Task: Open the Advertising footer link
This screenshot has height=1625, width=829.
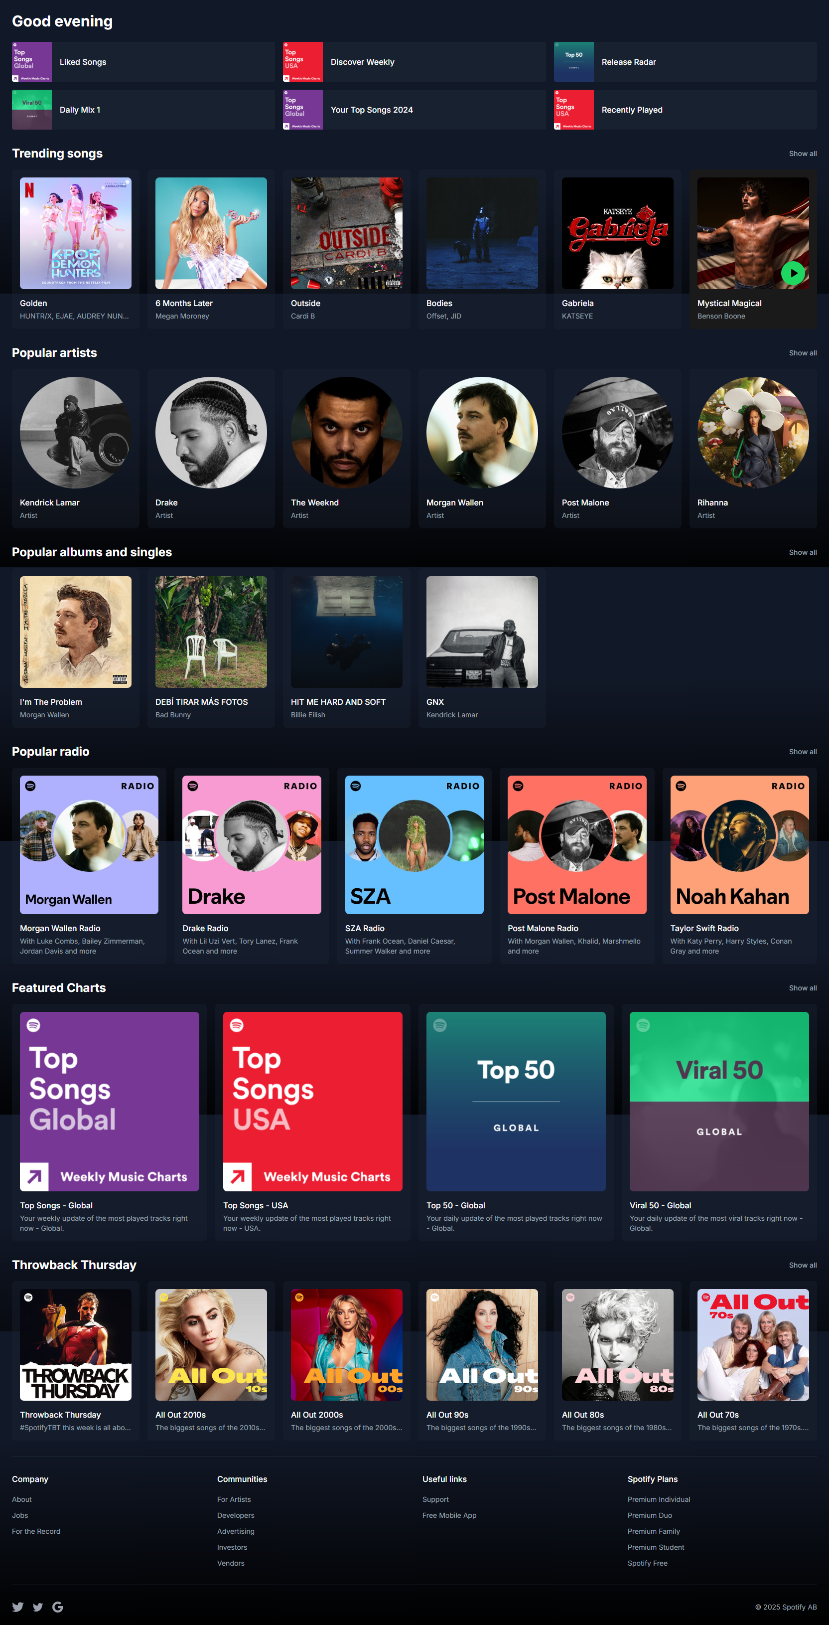Action: tap(236, 1532)
